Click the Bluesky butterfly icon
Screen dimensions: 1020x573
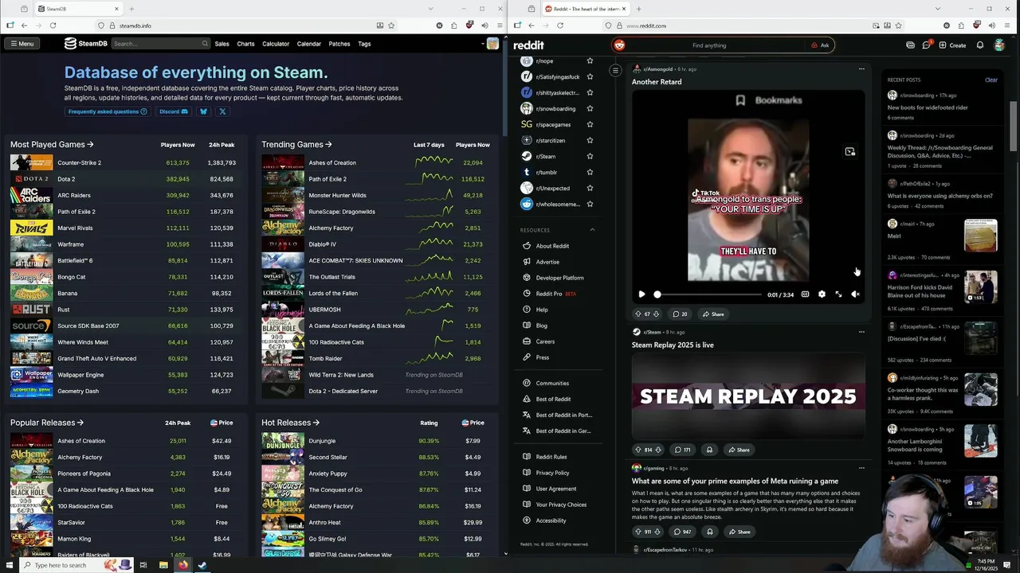click(x=203, y=111)
